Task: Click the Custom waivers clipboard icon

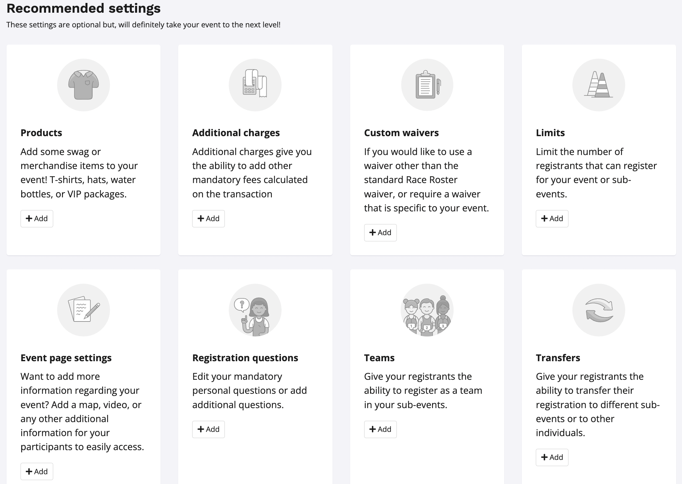Action: click(427, 85)
